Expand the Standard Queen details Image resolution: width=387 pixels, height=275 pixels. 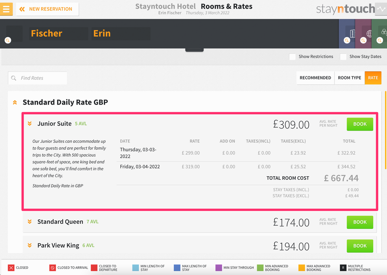tap(29, 222)
